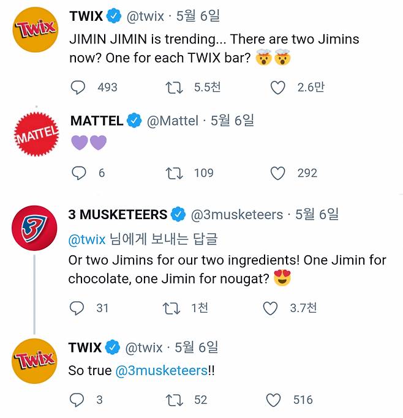Reply to MATTEL's purple hearts tweet
Viewport: 403px width, 418px height.
78,173
